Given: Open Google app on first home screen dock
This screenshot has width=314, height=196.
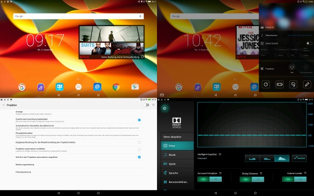Looking at the screenshot, I should tap(22, 87).
